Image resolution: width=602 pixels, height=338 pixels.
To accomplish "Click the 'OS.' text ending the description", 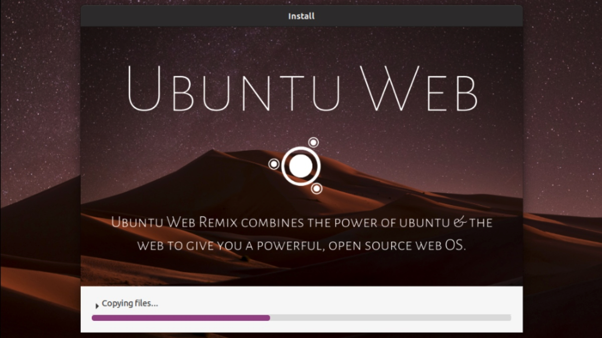I will click(456, 246).
